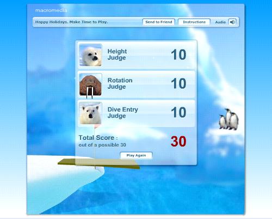Click the red total score 30

[178, 142]
